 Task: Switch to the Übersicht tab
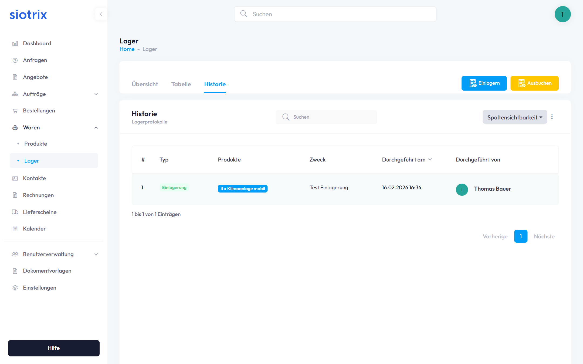coord(145,84)
